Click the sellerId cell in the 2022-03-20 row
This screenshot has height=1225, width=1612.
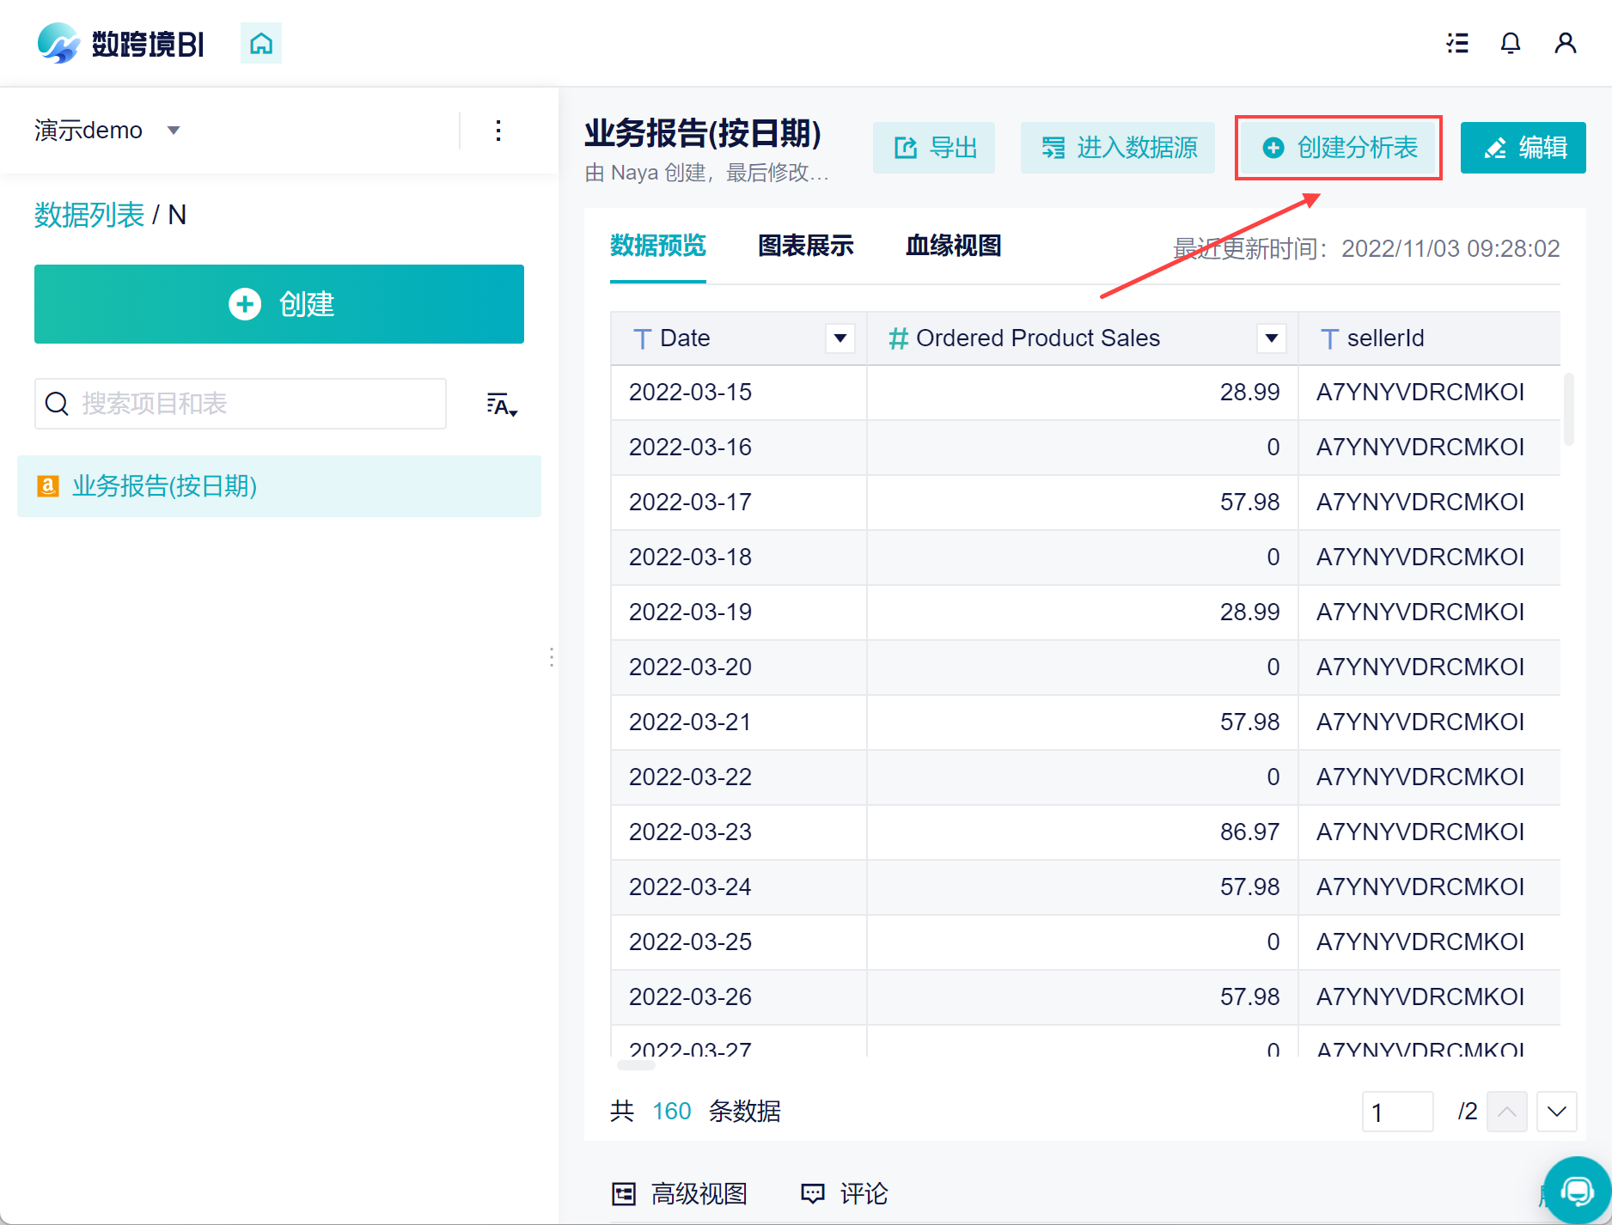(1430, 667)
